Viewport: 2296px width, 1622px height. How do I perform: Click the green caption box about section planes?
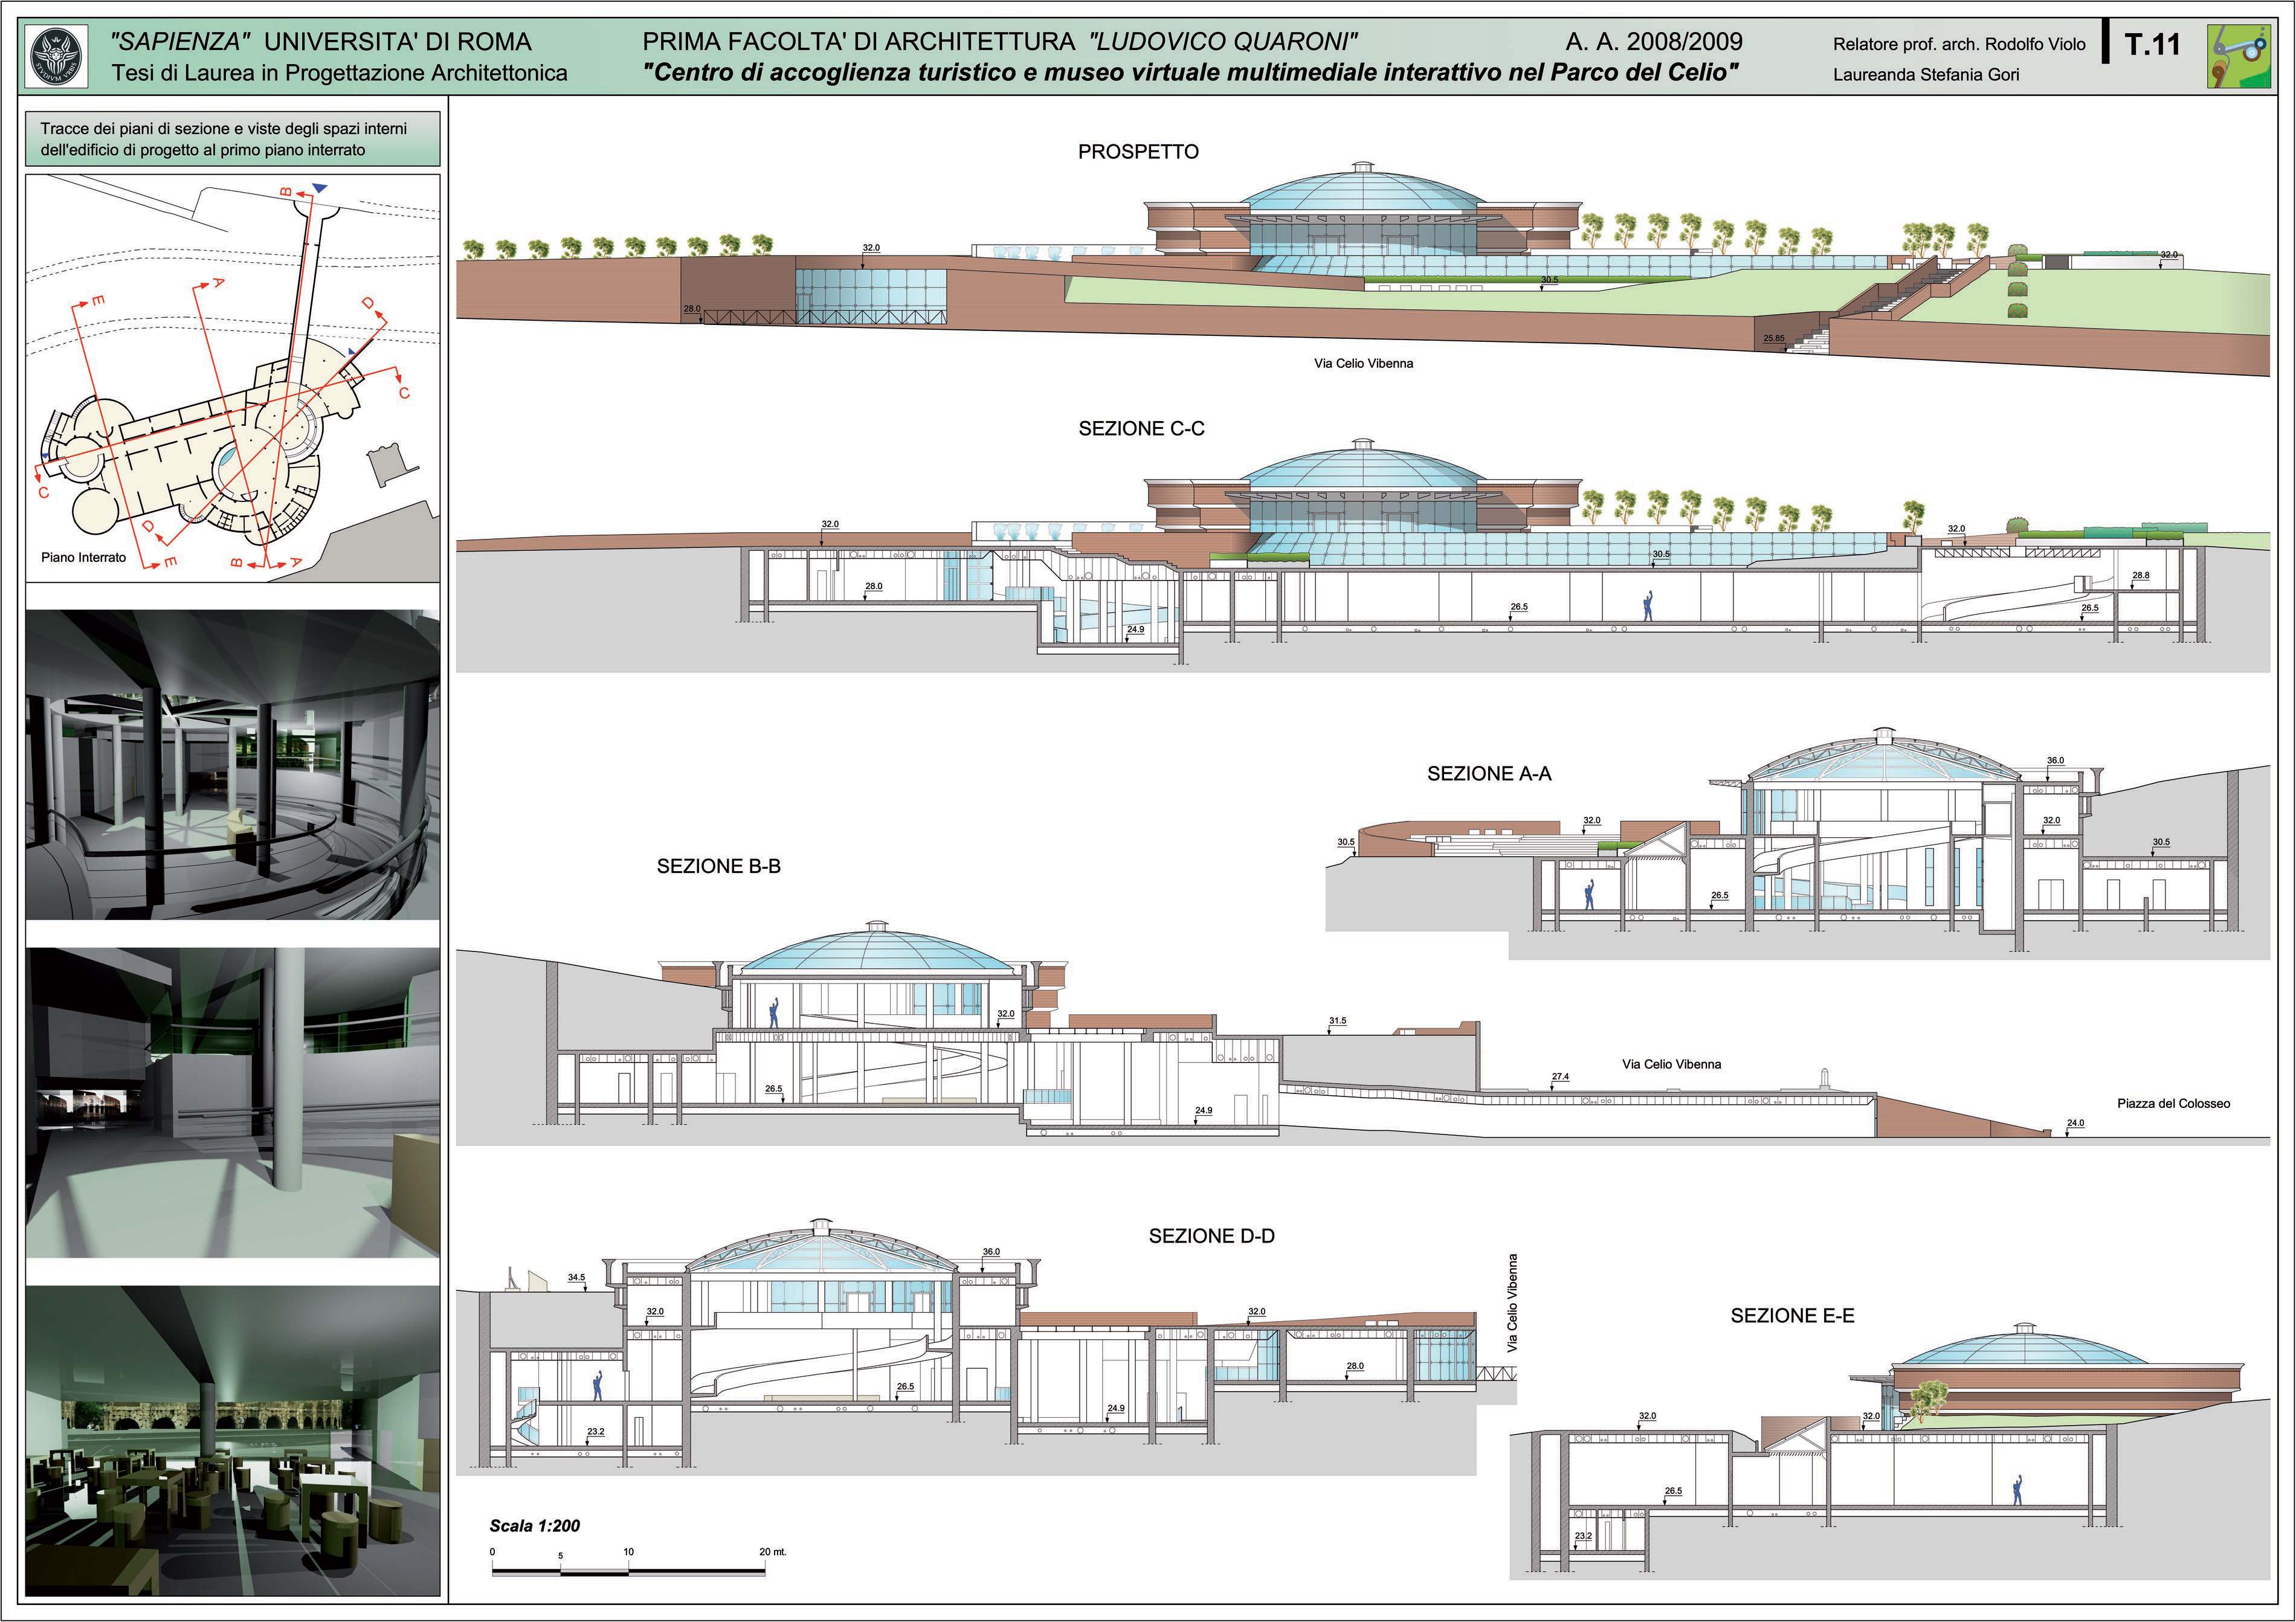[x=232, y=139]
